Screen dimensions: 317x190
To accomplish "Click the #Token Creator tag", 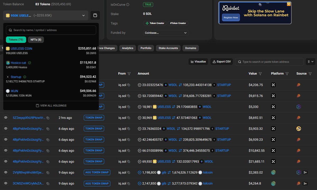I will tap(178, 23).
